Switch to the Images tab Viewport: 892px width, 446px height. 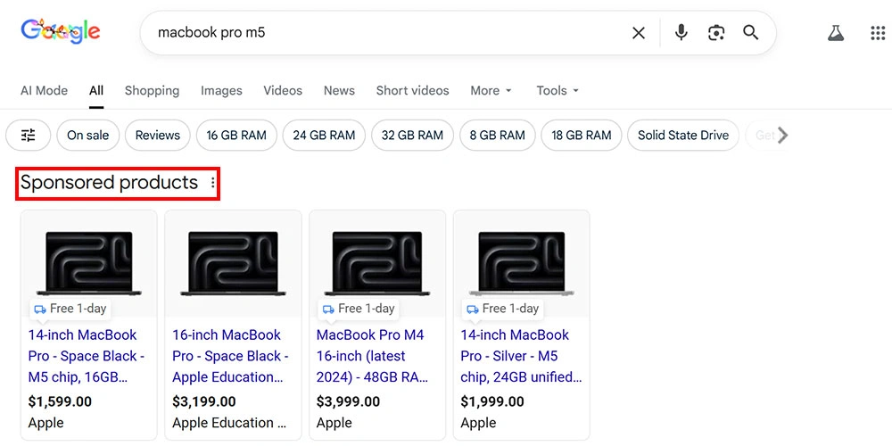221,90
